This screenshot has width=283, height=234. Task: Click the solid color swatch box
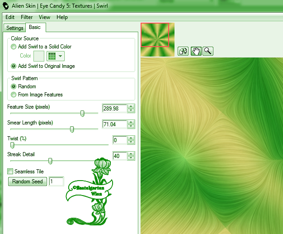(x=39, y=56)
